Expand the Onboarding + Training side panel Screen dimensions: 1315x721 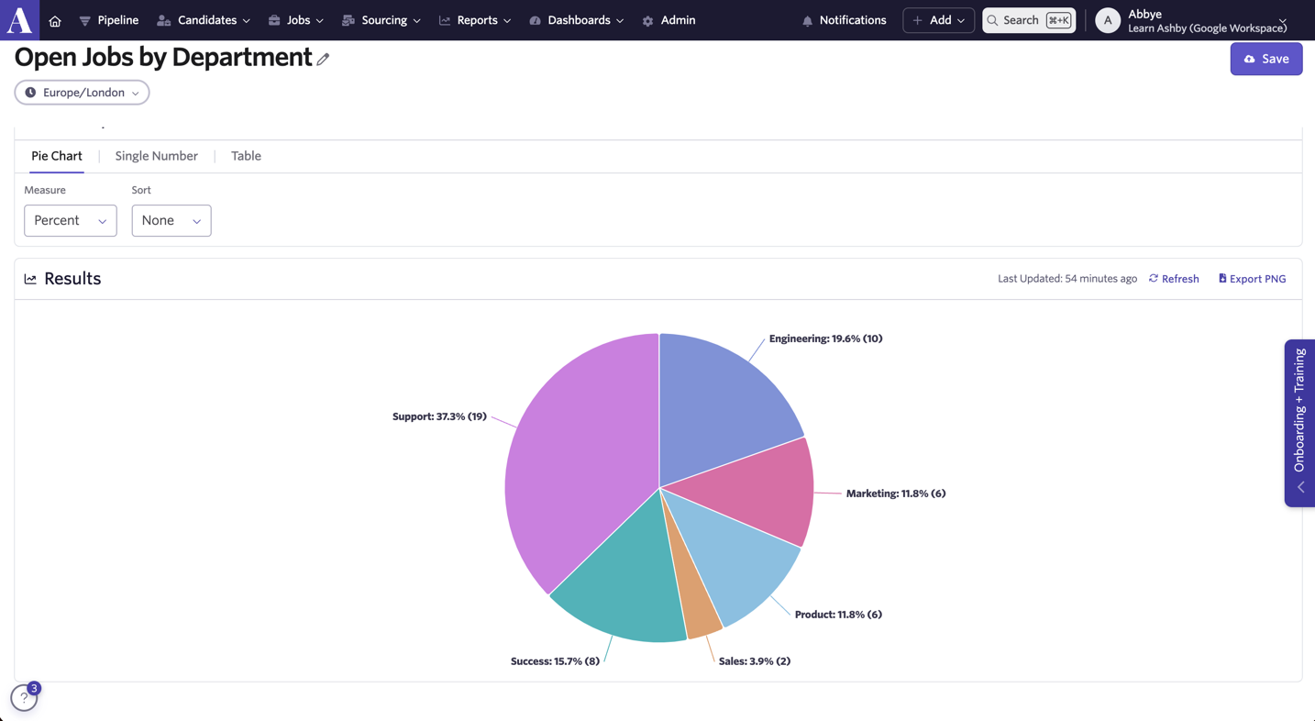[x=1299, y=423]
